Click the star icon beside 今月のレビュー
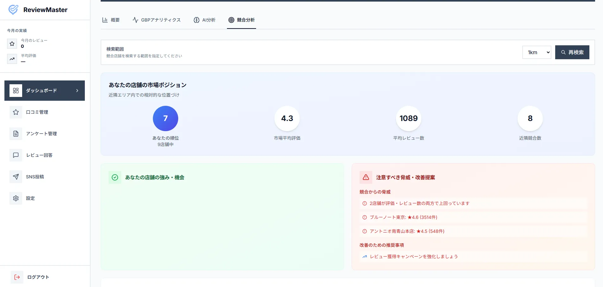Screen dimensions: 603x287 [x=12, y=43]
